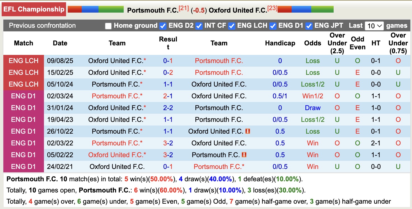Click the red card icon beside Oxford United F.C.
Screen dimensions: 412x209
[x=247, y=131]
